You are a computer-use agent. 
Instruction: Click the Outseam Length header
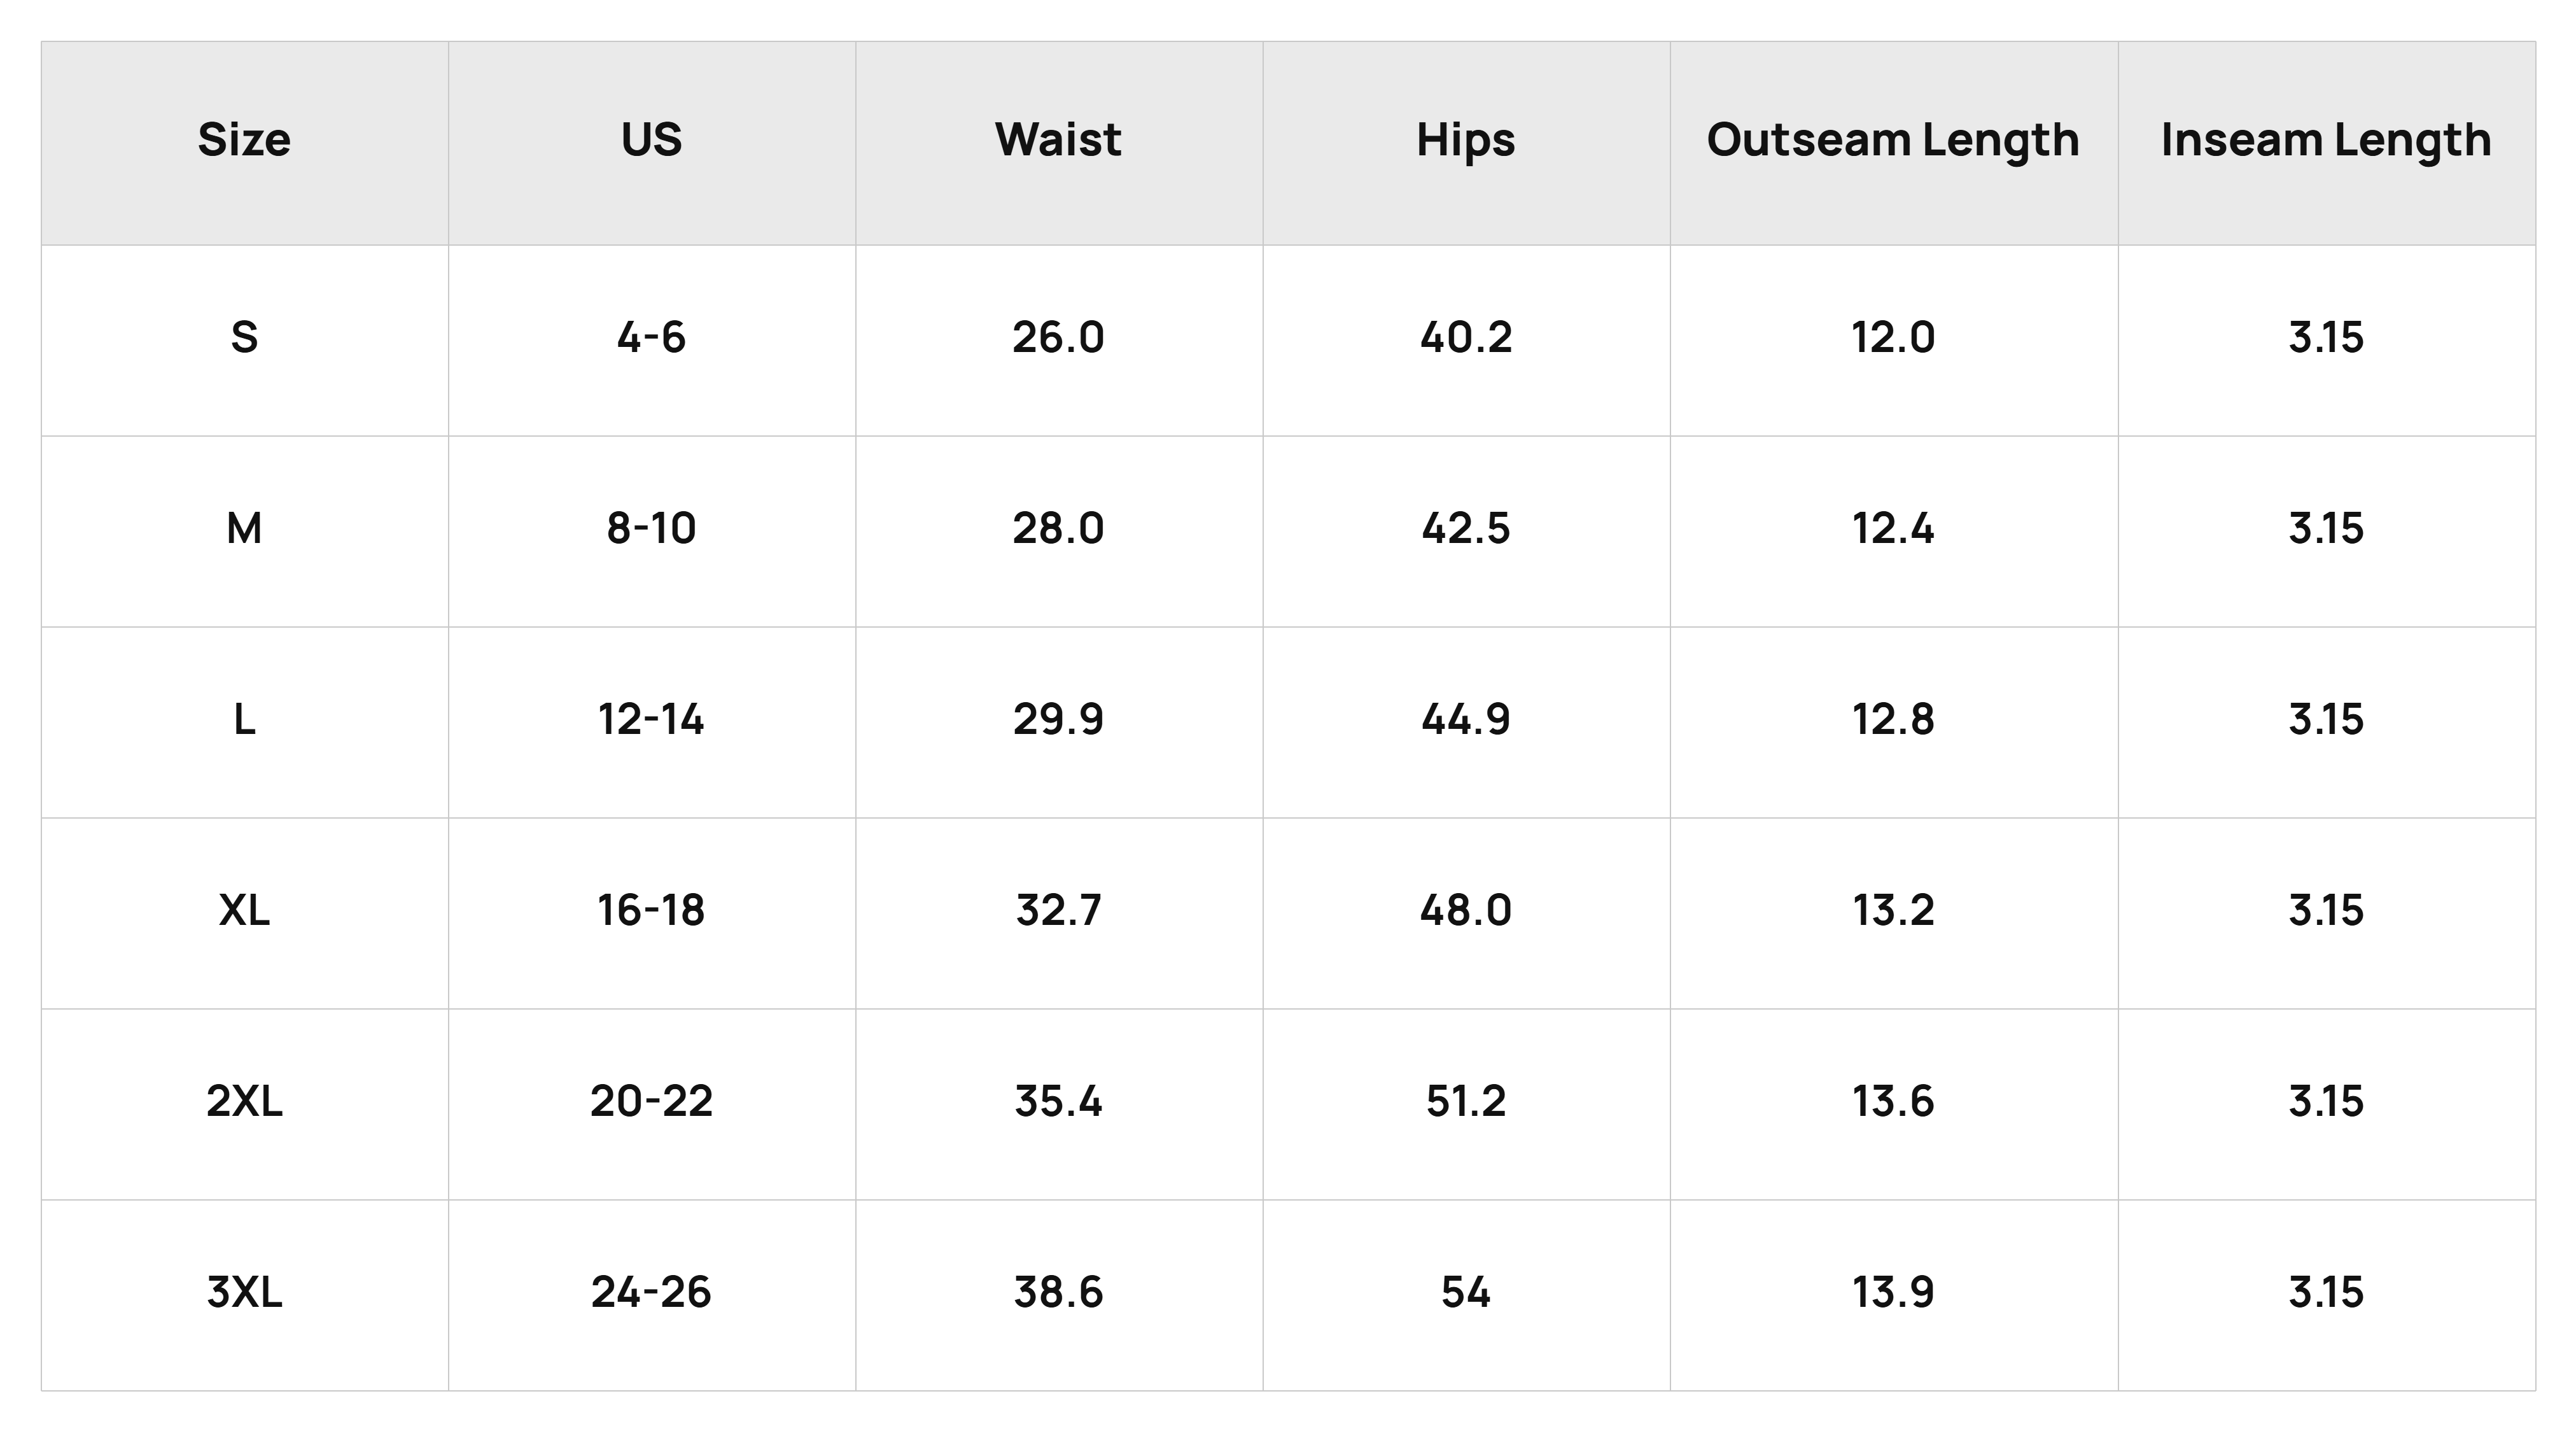[1893, 141]
